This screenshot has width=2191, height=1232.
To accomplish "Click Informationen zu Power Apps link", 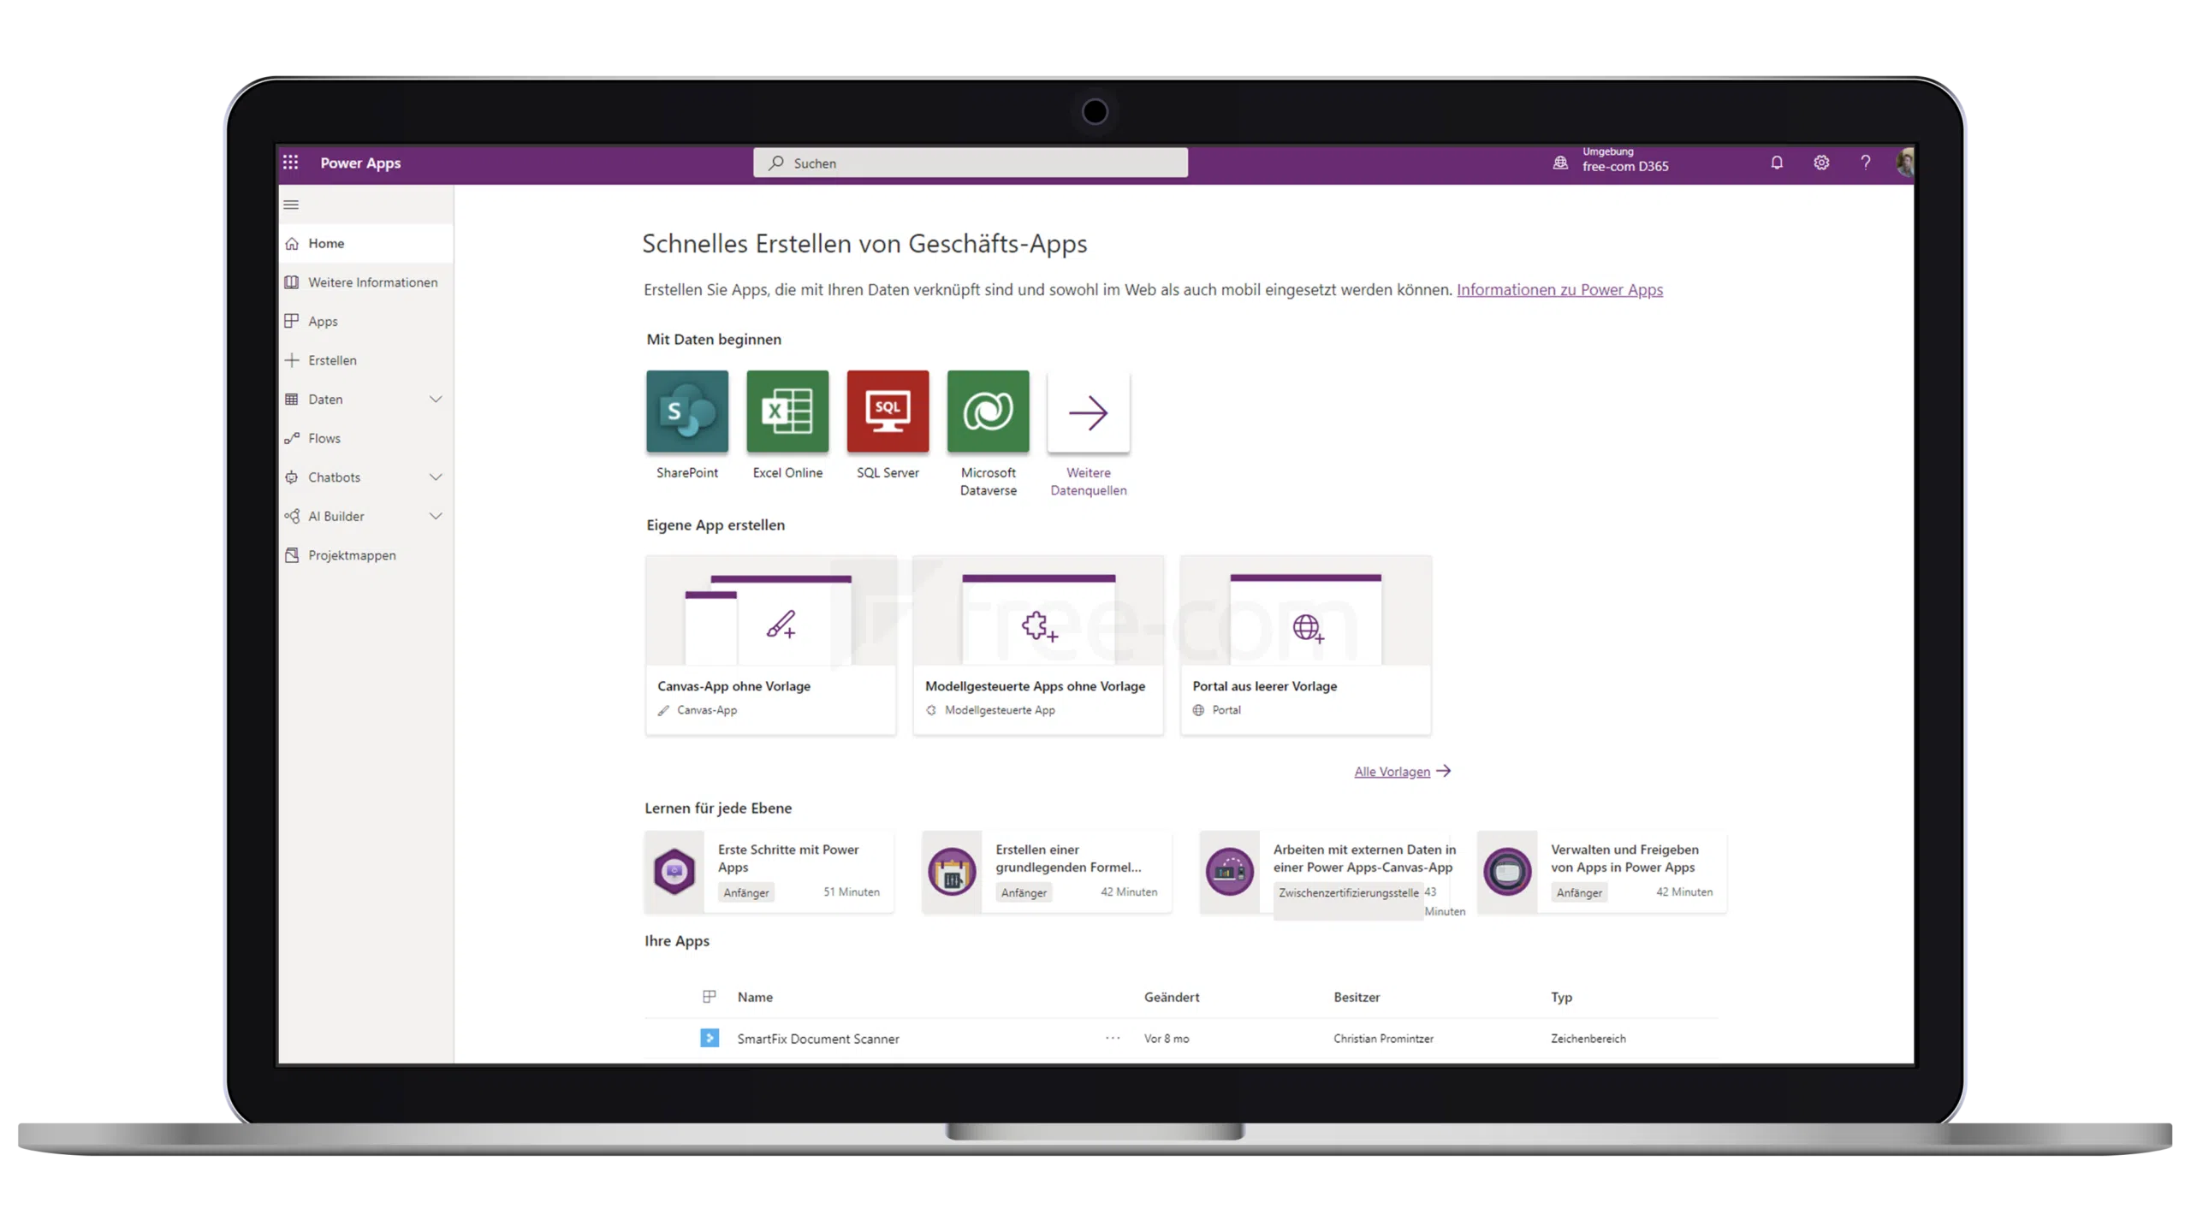I will point(1559,289).
